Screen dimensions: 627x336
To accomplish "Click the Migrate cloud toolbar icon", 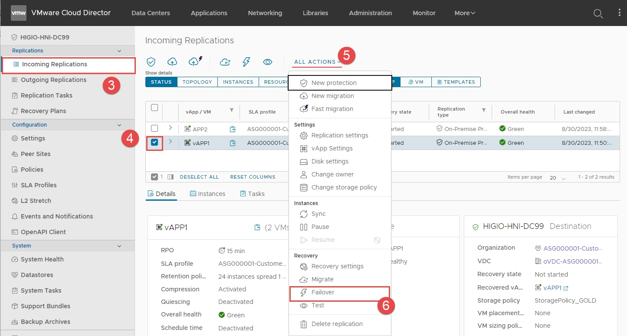I will pyautogui.click(x=225, y=62).
